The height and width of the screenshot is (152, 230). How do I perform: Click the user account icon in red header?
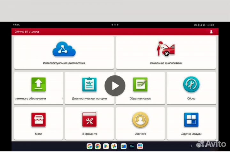[211, 32]
